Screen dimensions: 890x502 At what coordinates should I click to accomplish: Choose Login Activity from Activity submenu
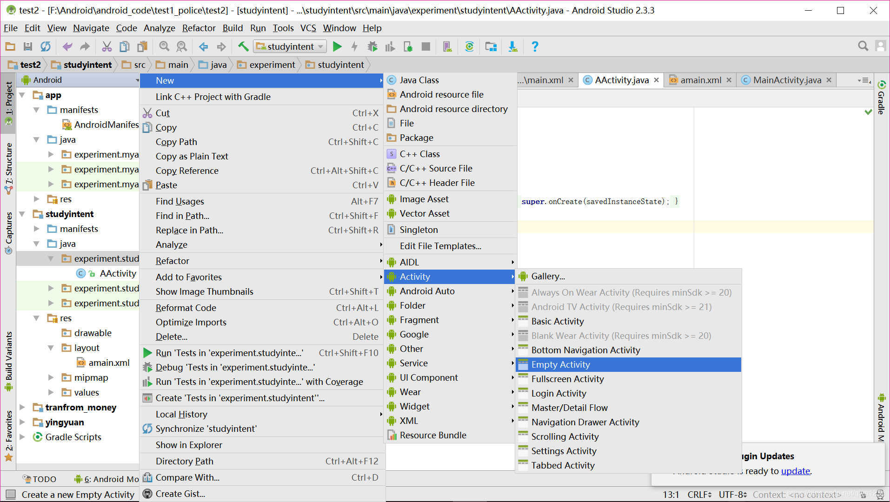tap(628, 394)
